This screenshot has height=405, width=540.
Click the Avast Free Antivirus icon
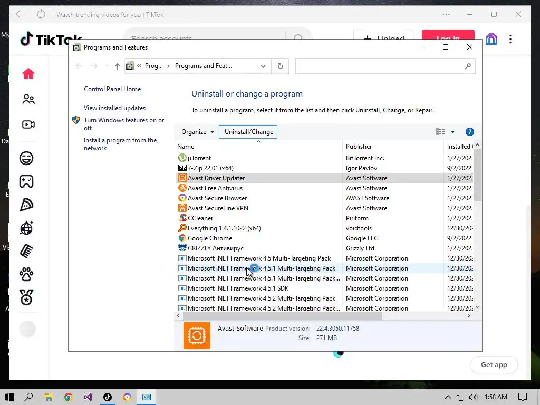(x=182, y=188)
